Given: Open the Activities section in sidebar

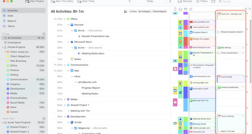Looking at the screenshot, I should (x=23, y=10).
